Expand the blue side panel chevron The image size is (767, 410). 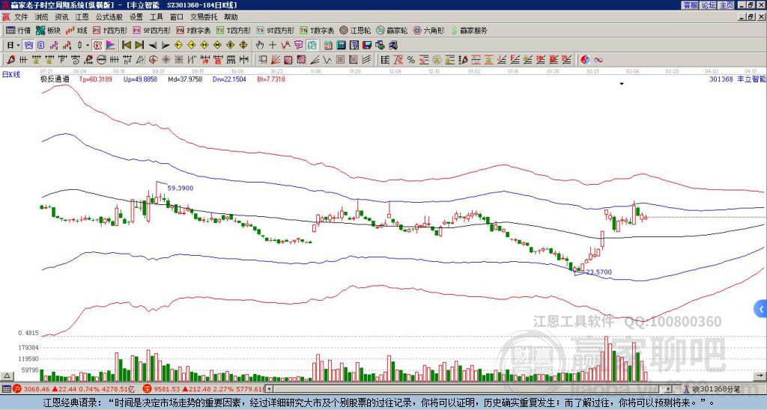(761, 309)
